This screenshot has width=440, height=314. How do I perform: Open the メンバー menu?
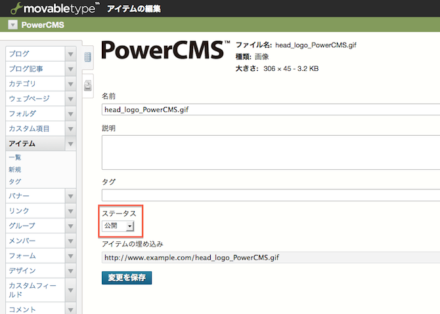[35, 241]
